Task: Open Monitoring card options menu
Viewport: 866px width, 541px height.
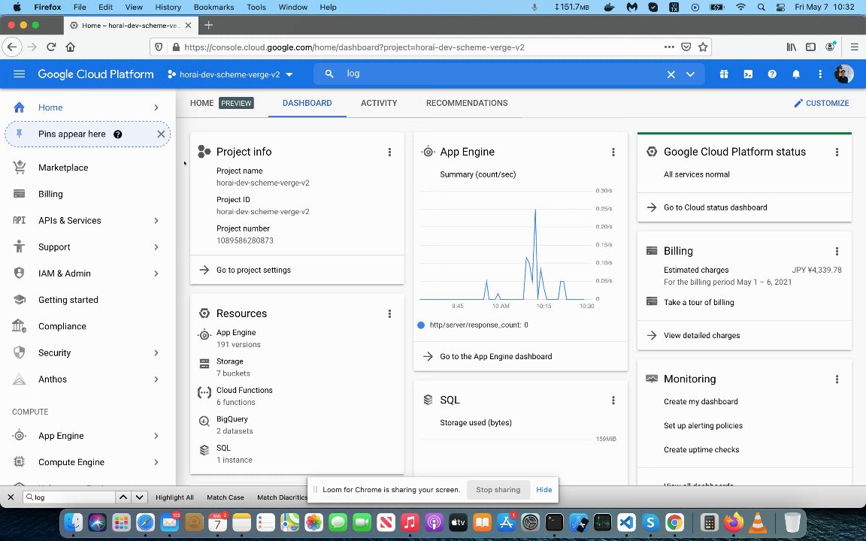Action: [x=837, y=379]
